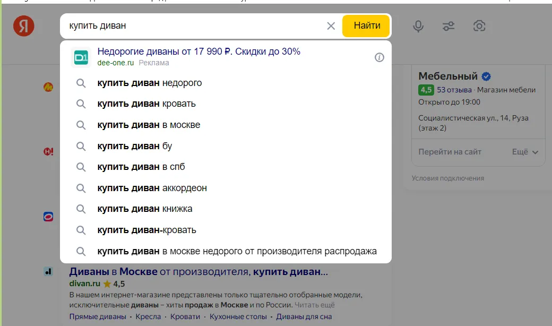This screenshot has width=552, height=326.
Task: Select suggestion купить диван в спб
Action: [x=226, y=167]
